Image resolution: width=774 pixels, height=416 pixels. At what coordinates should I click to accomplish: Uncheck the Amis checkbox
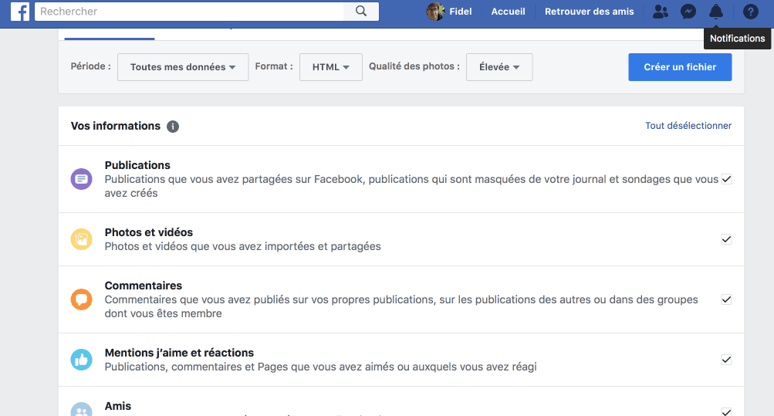pos(726,412)
